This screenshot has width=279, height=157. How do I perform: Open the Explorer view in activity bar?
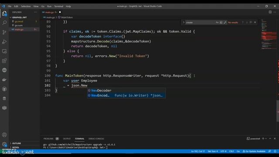tap(4, 14)
